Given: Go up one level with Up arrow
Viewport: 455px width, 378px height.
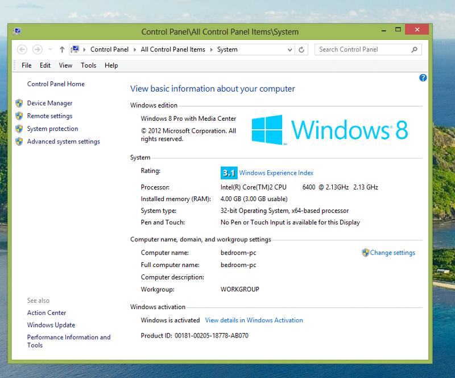Looking at the screenshot, I should [x=62, y=50].
